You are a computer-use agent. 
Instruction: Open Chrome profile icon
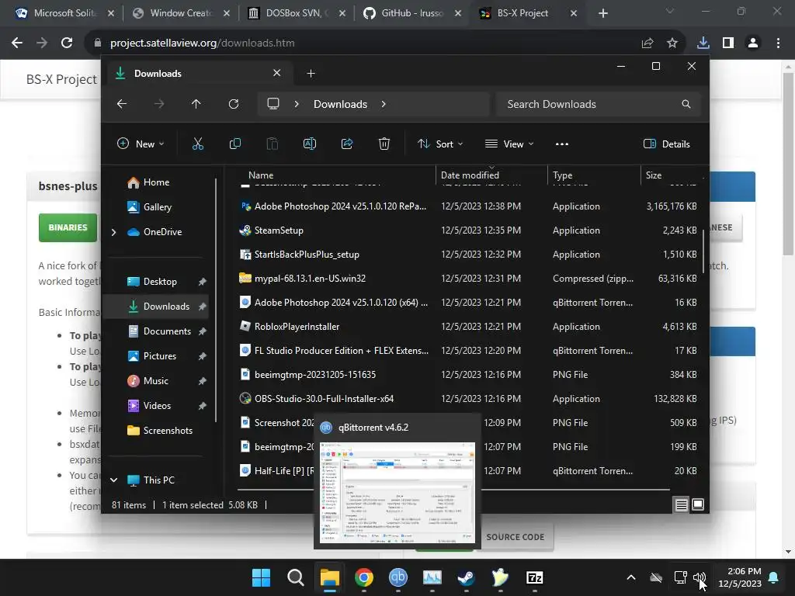(753, 43)
